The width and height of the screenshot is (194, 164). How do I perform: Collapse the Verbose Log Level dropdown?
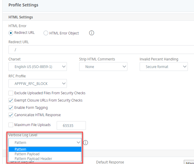(x=45, y=142)
